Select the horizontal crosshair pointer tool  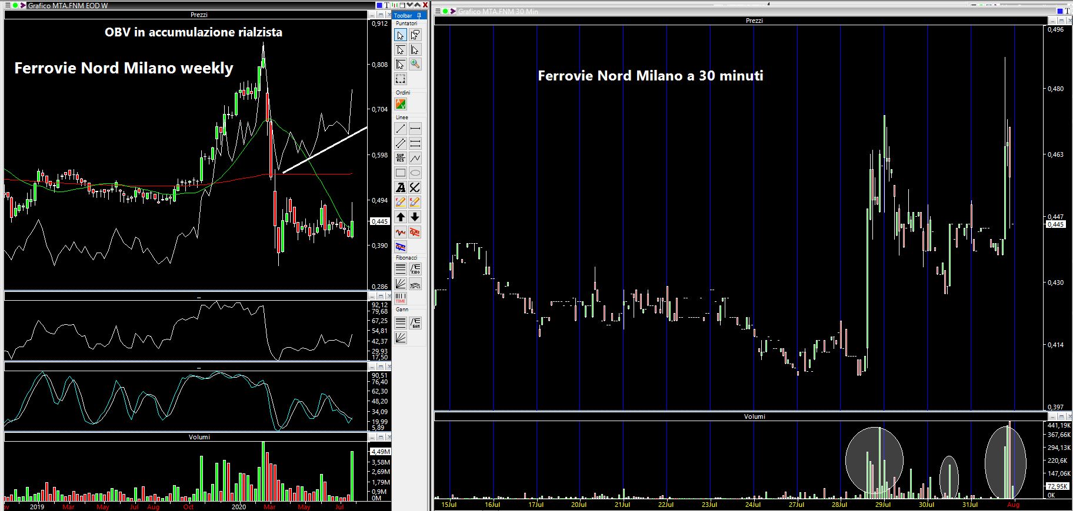pyautogui.click(x=401, y=50)
